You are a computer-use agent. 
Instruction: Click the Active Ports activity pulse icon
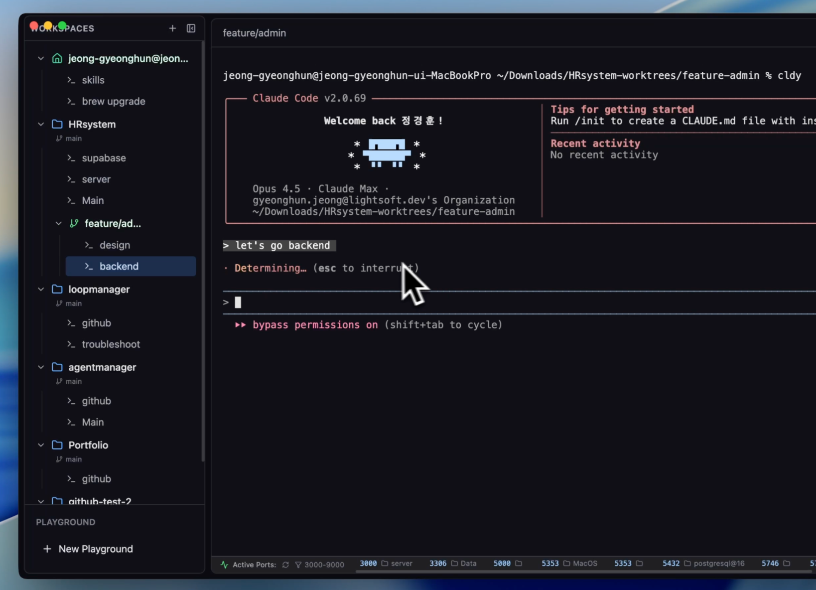click(x=225, y=565)
